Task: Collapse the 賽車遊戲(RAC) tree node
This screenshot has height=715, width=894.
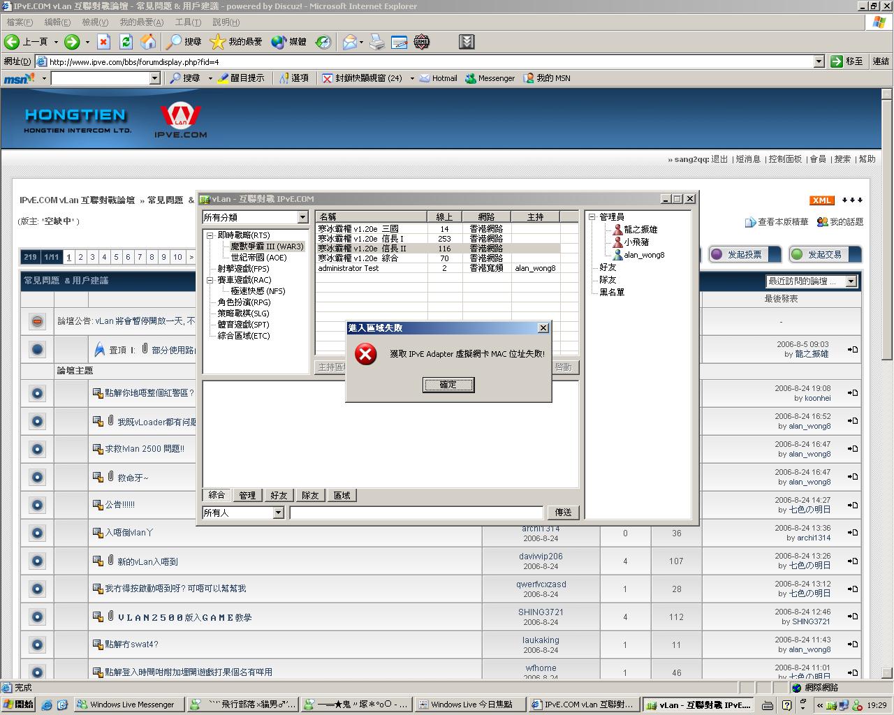Action: click(x=210, y=280)
